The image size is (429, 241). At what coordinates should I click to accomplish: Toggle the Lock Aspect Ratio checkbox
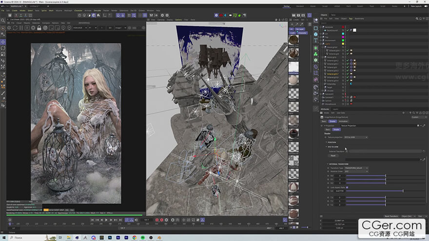pyautogui.click(x=347, y=187)
